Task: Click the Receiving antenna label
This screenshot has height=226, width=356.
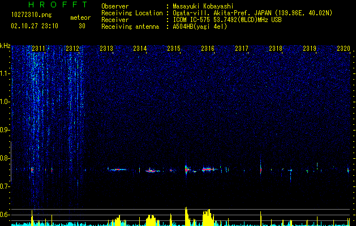Action: (130, 27)
